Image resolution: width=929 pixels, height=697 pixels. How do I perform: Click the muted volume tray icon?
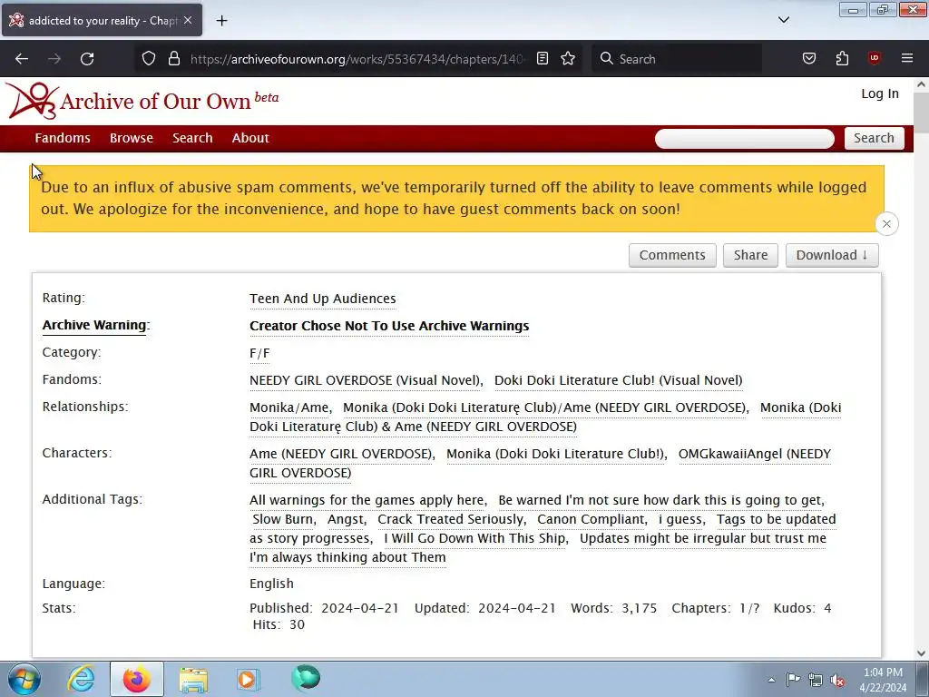[837, 680]
